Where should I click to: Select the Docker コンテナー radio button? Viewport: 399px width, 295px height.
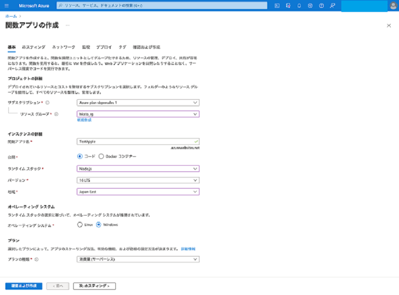coord(101,156)
